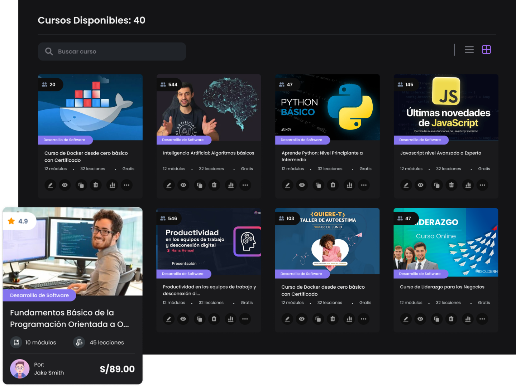This screenshot has width=516, height=387.
Task: Duplicate the Productividad en los equipos course
Action: (199, 319)
